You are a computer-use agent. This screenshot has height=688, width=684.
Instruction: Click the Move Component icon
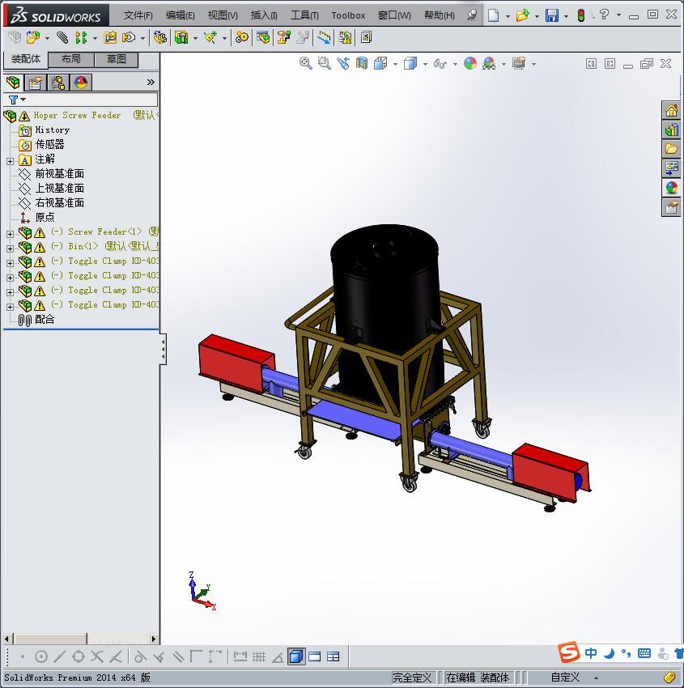(x=129, y=38)
